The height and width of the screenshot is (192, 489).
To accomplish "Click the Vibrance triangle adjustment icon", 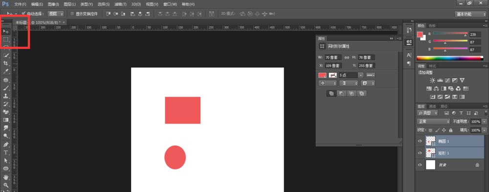I will pos(462,81).
